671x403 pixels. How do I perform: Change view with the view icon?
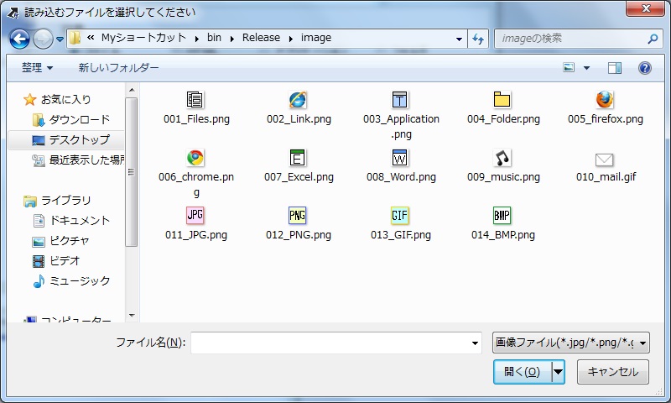(x=569, y=68)
